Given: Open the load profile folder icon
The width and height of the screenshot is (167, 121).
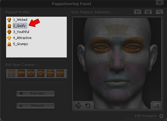Looking at the screenshot, I should click(x=138, y=12).
